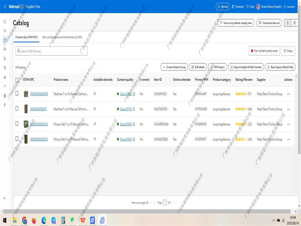
Task: Open United States (English) language selector
Action: [269, 7]
